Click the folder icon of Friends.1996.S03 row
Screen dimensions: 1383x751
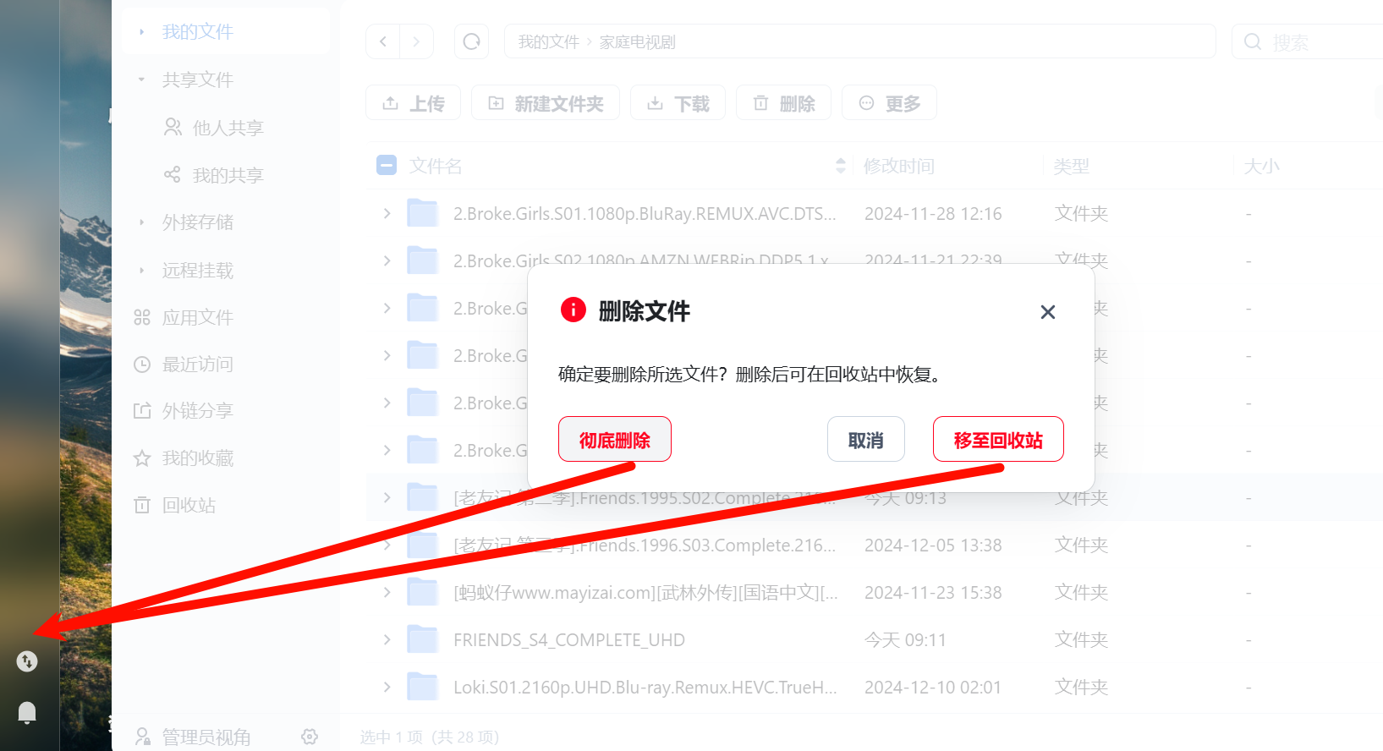422,545
